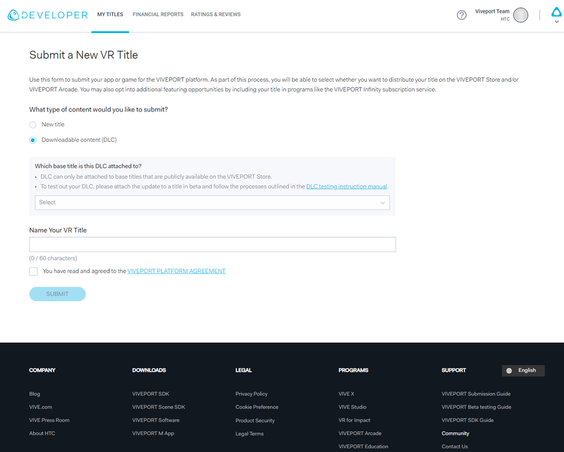Open the VIVE Press Room link
This screenshot has height=452, width=564.
tap(49, 420)
